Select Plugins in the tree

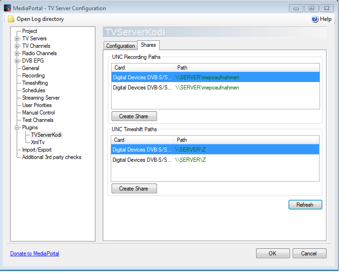[x=30, y=127]
